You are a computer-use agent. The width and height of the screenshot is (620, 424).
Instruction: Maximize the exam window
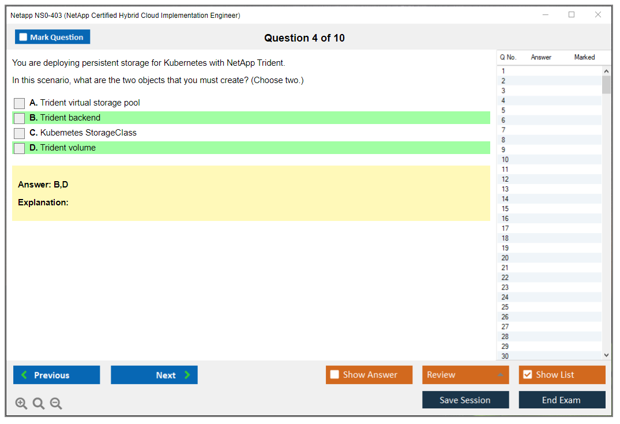[572, 15]
